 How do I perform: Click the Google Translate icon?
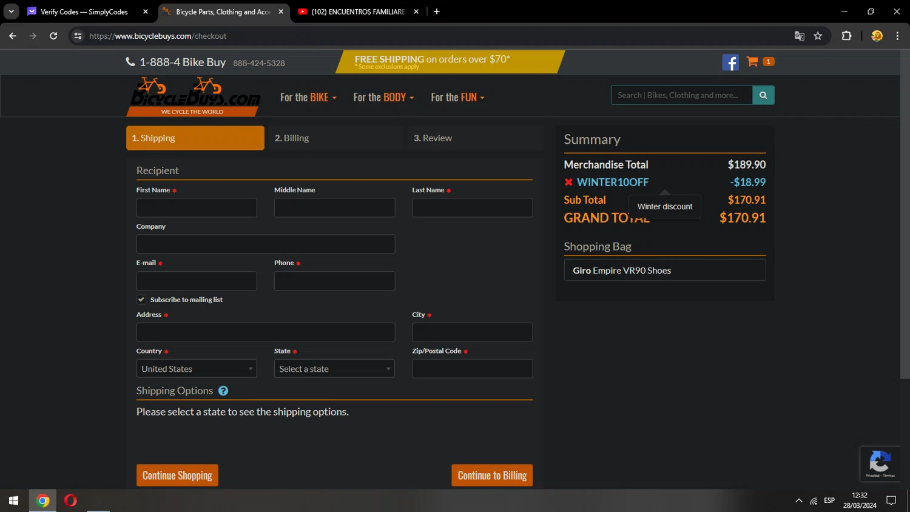click(800, 36)
